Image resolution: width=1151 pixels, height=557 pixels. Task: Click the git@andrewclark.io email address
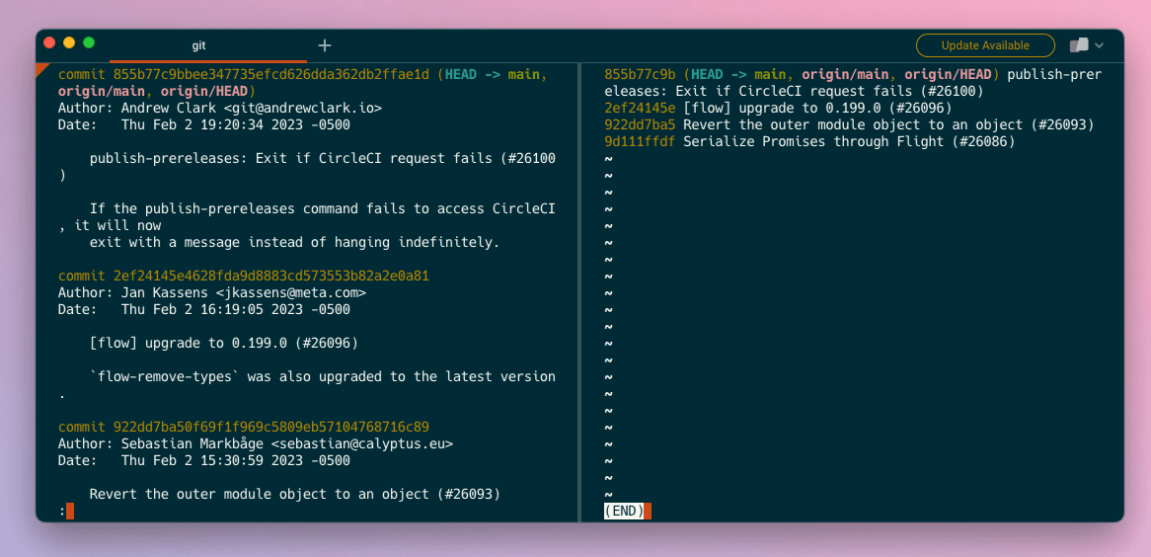(x=303, y=109)
